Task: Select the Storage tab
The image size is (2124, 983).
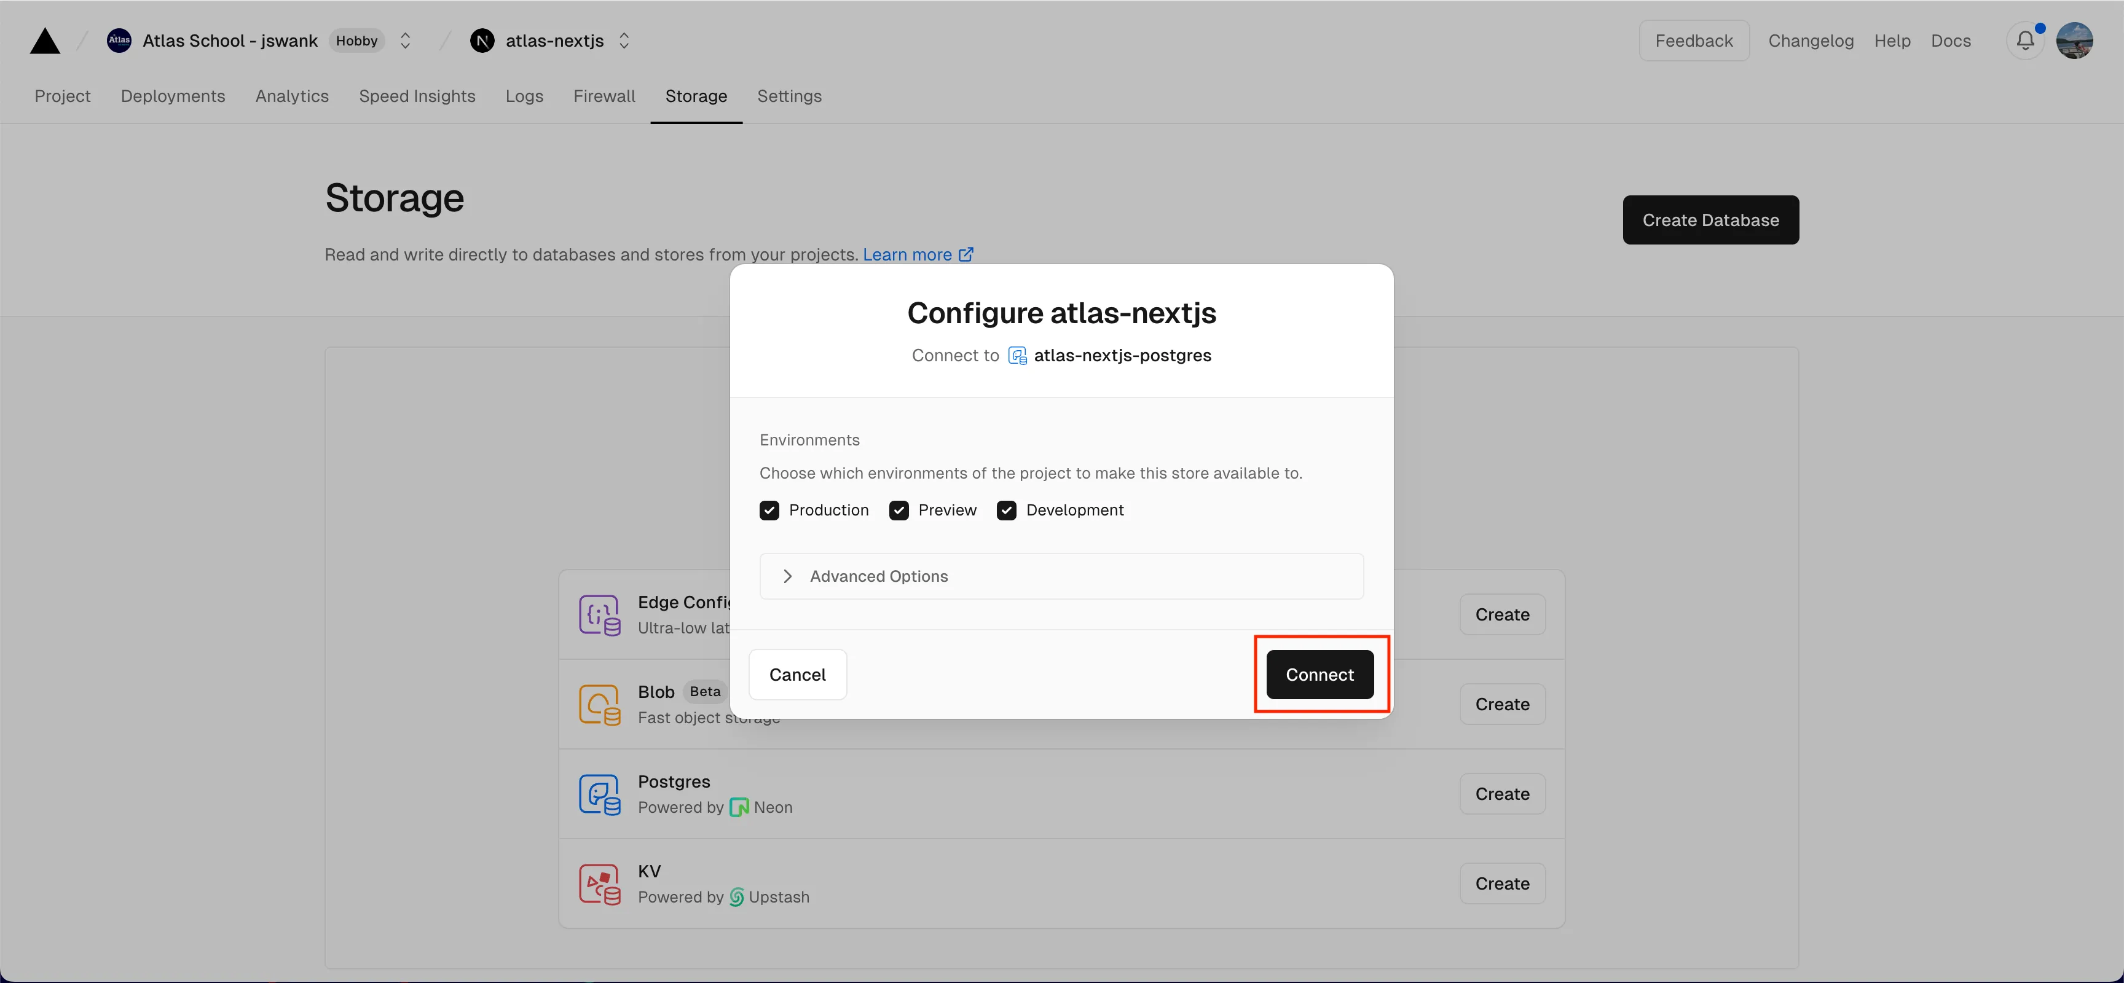Action: 696,96
